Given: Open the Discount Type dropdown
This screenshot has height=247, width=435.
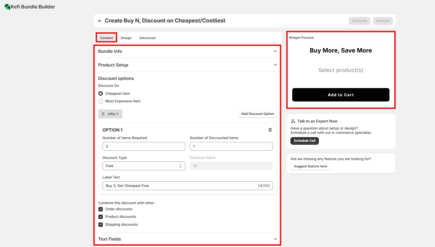Looking at the screenshot, I should (x=144, y=166).
